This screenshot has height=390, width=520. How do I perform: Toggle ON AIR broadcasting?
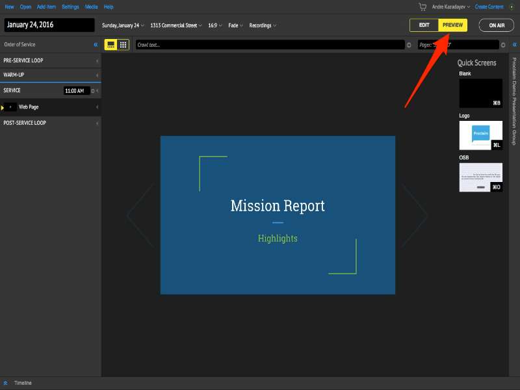(497, 25)
